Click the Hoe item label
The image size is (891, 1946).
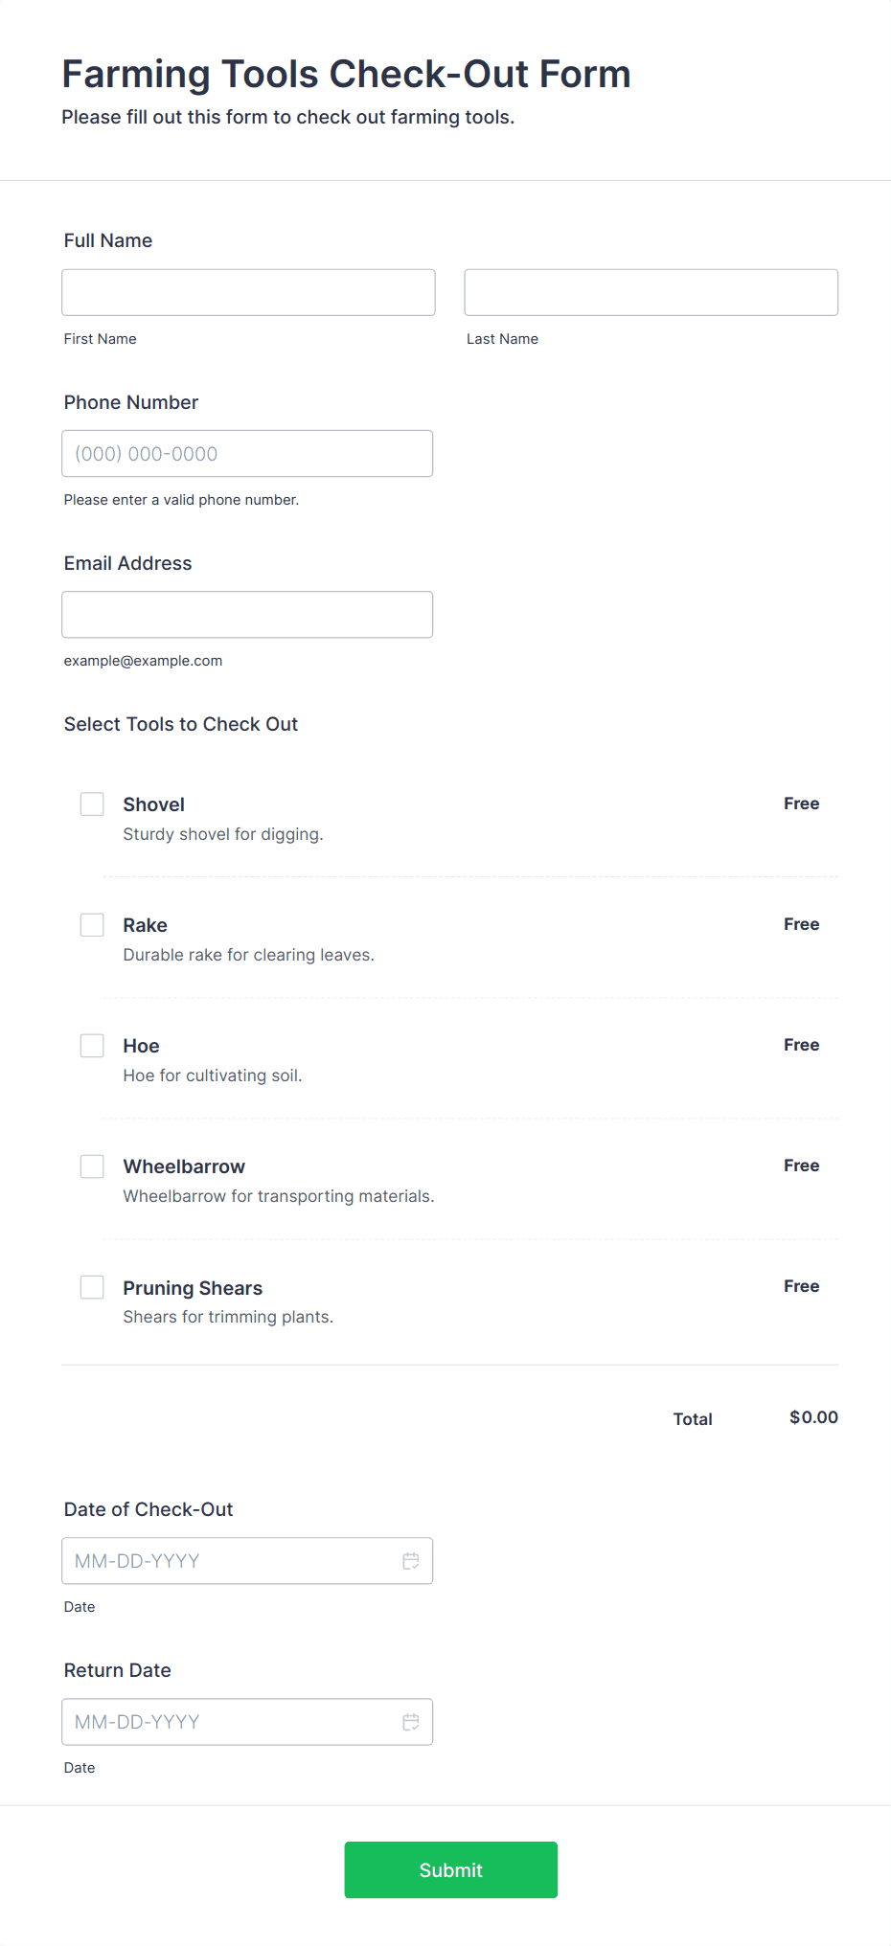pyautogui.click(x=142, y=1046)
